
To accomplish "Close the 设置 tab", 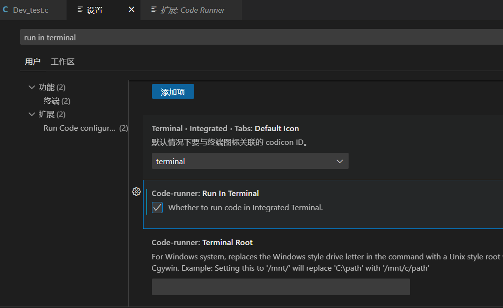I will point(131,10).
